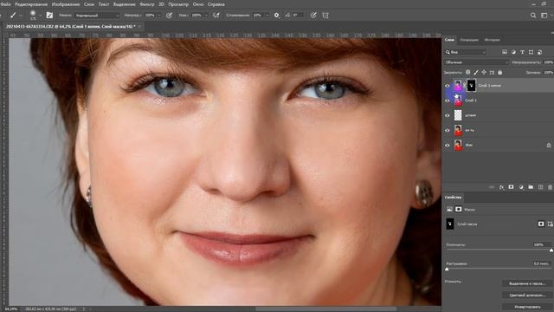This screenshot has height=312, width=554.
Task: Add a layer style fx icon
Action: pyautogui.click(x=501, y=187)
